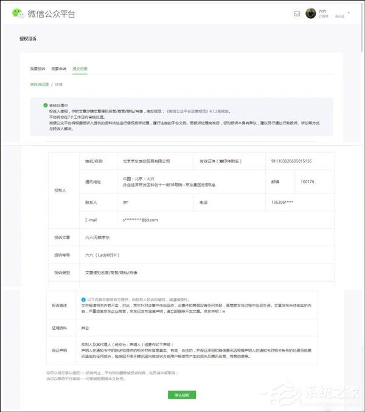Image resolution: width=365 pixels, height=412 pixels.
Task: Click the E-mail field label
Action: coord(91,220)
